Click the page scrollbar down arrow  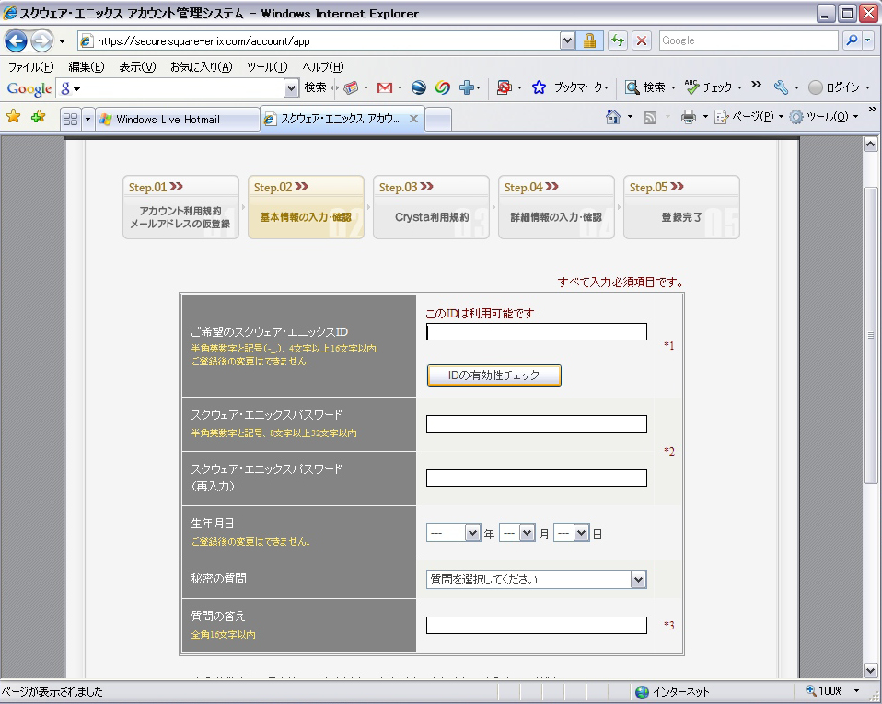pos(870,670)
